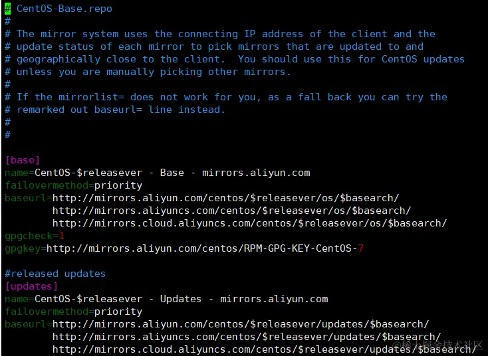Viewport: 488px width, 356px height.
Task: Click the #released updates comment
Action: pos(55,274)
